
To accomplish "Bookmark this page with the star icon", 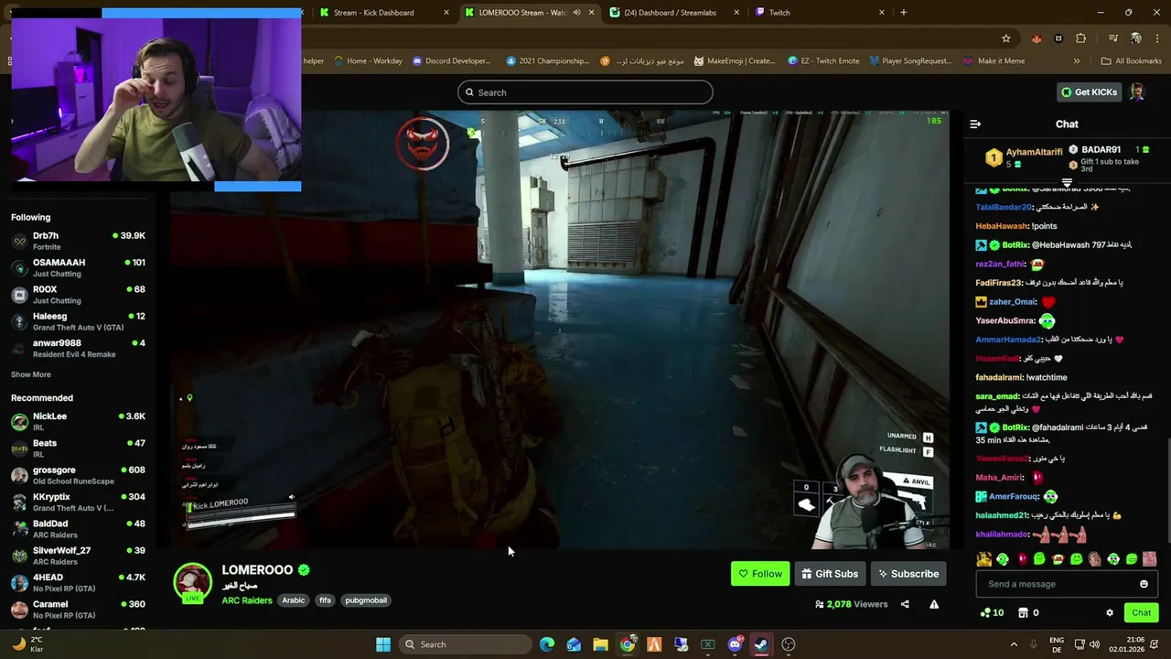I will click(x=1006, y=38).
